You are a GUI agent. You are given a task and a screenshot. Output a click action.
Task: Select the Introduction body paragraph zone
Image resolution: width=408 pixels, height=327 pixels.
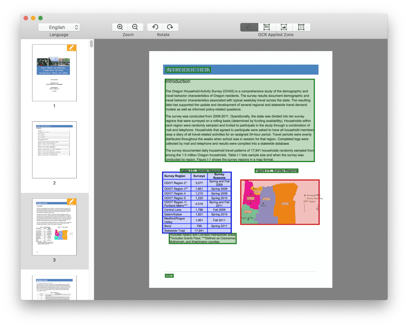(x=240, y=120)
